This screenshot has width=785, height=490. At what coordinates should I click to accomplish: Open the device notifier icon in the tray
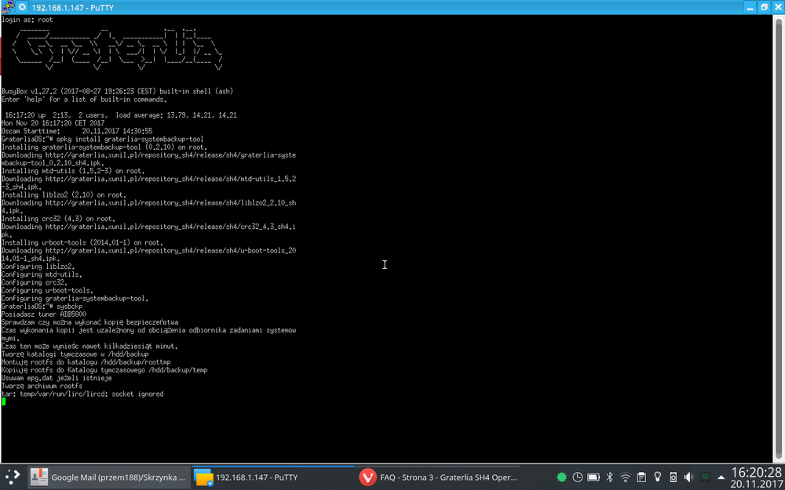(674, 477)
